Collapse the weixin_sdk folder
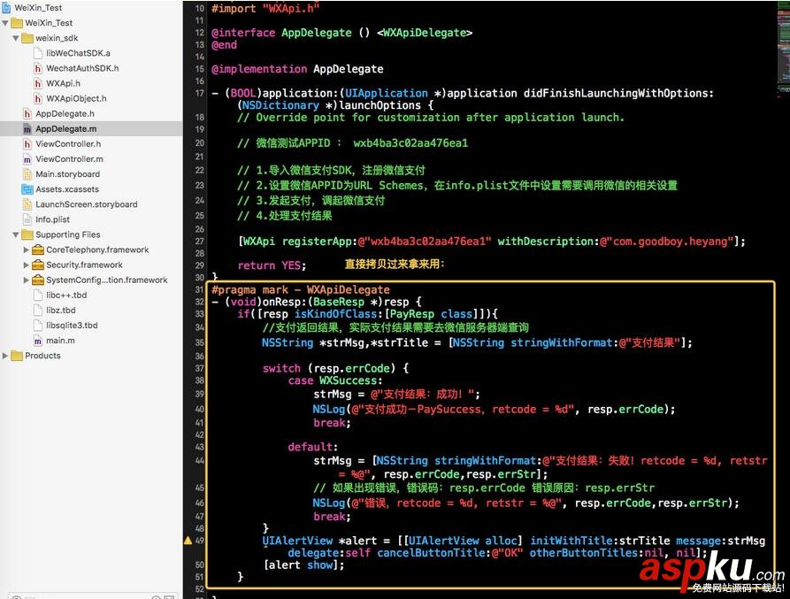The image size is (790, 599). pos(16,38)
